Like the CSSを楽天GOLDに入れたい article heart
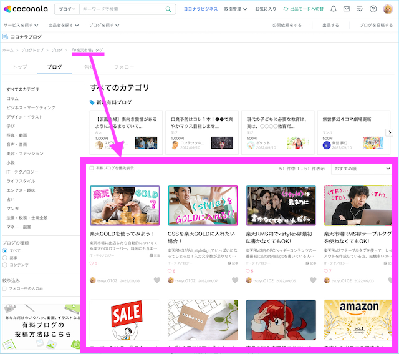Viewport: 399px width, 354px height. (235, 280)
